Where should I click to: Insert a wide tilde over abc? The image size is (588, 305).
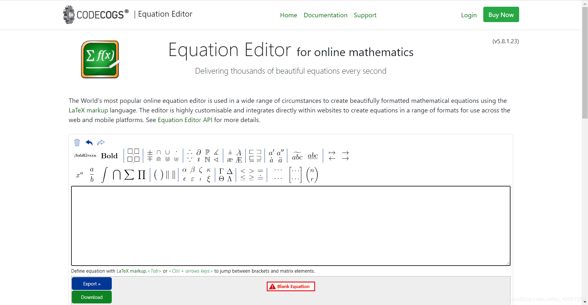coord(297,156)
